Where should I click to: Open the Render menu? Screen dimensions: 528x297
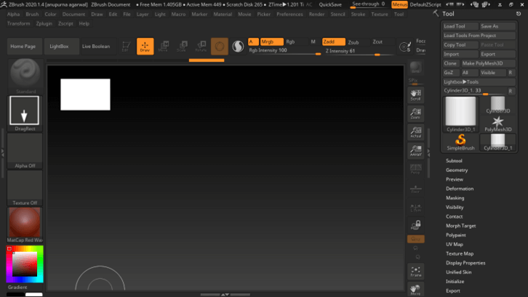click(316, 14)
